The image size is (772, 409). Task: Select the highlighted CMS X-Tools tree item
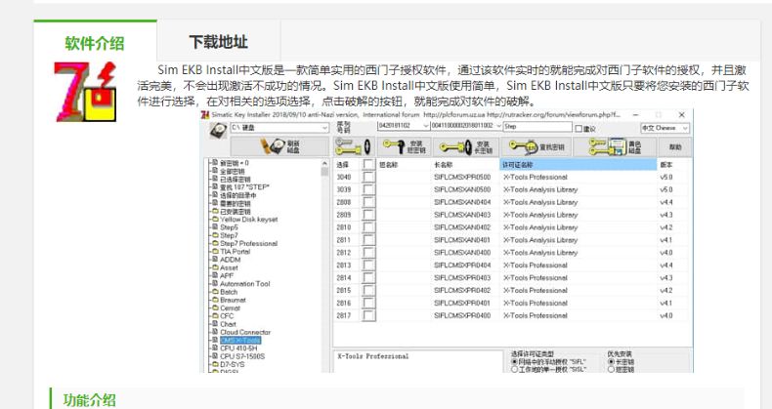point(240,340)
